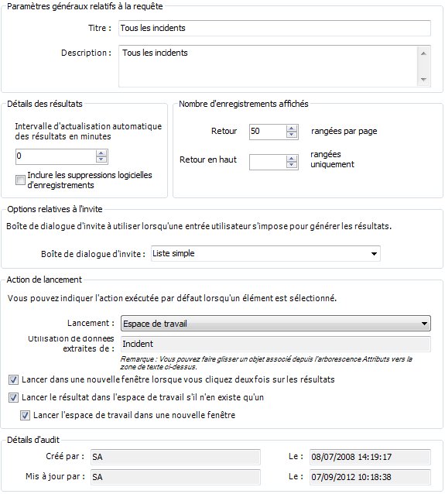Click inside the Description text area
Screen dimensions: 445x494
tap(268, 66)
